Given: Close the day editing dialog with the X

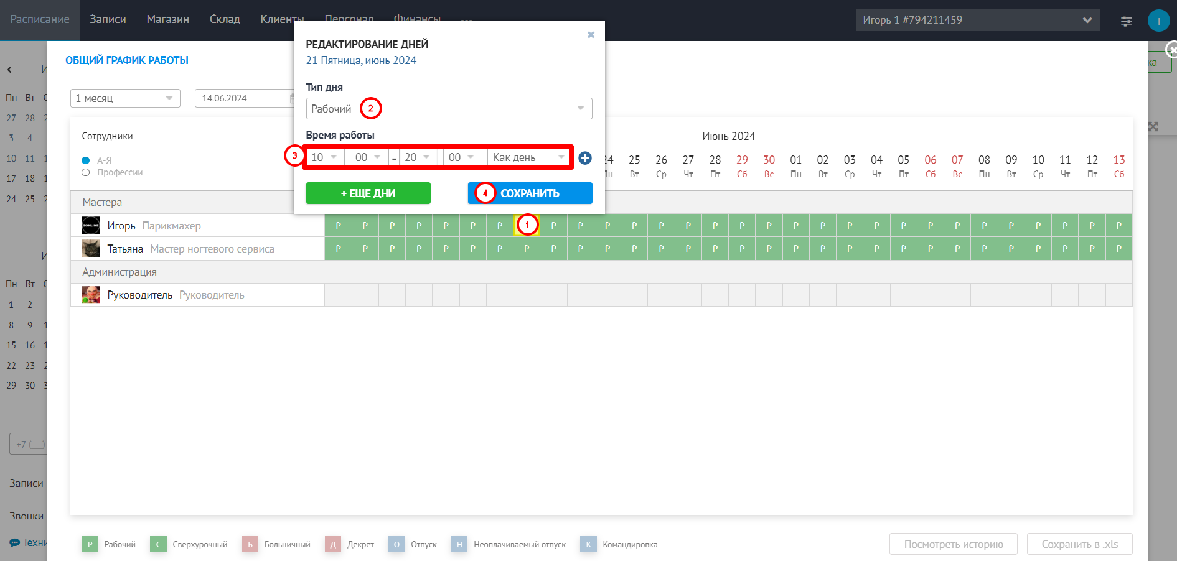Looking at the screenshot, I should [x=591, y=35].
